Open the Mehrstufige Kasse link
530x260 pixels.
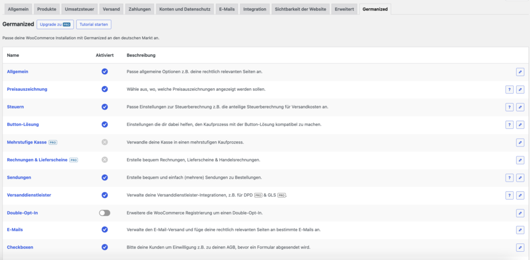[x=27, y=142]
